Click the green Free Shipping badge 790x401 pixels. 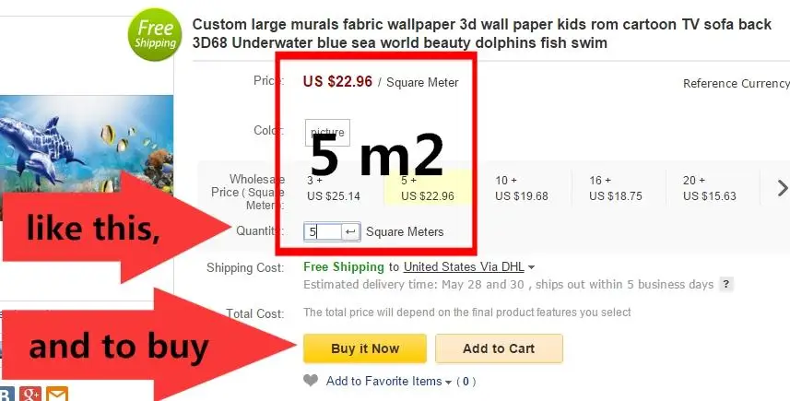point(156,34)
